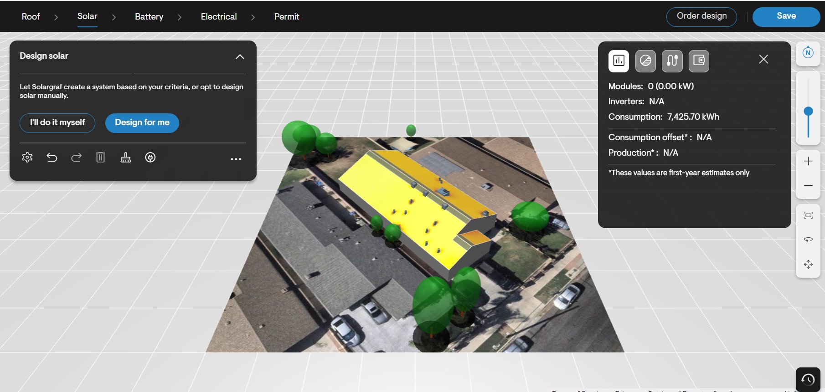Open the cable wiring icon view
825x392 pixels.
pyautogui.click(x=672, y=61)
